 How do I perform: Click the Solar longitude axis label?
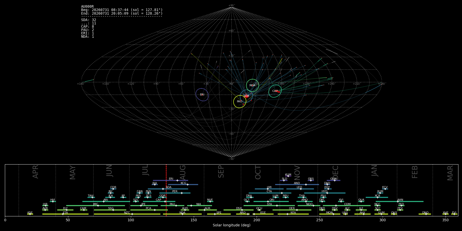pos(232,225)
